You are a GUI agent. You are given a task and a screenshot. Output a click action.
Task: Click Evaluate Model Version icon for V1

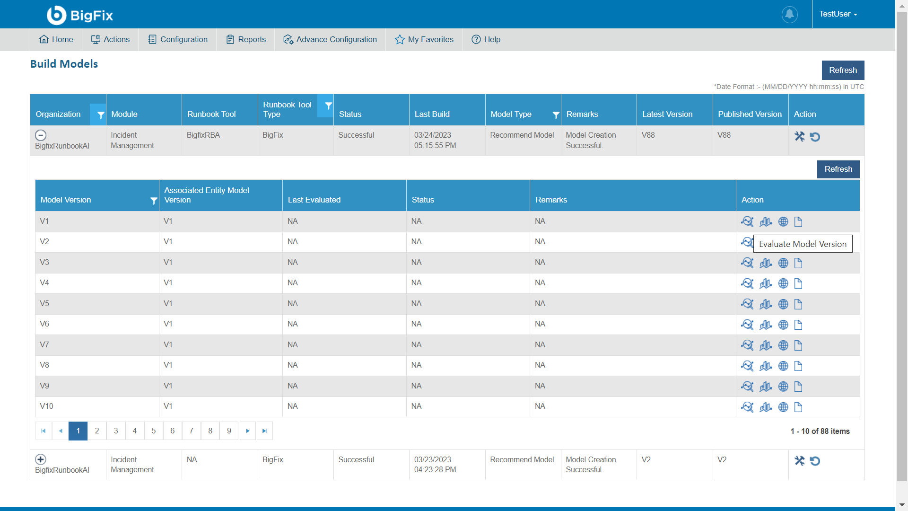click(x=747, y=221)
